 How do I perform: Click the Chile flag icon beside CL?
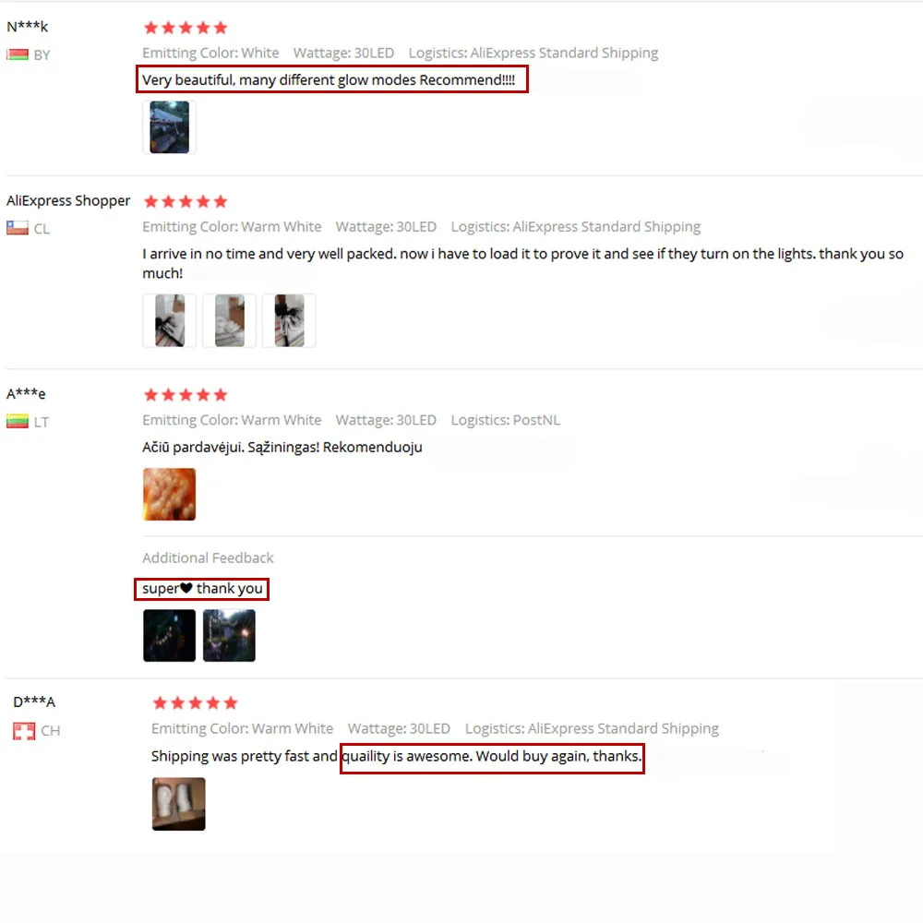click(17, 228)
